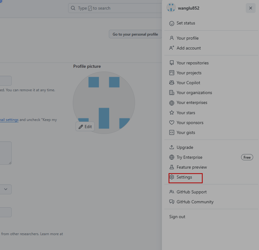Click the Your projects board icon
The image size is (259, 250).
click(x=172, y=73)
